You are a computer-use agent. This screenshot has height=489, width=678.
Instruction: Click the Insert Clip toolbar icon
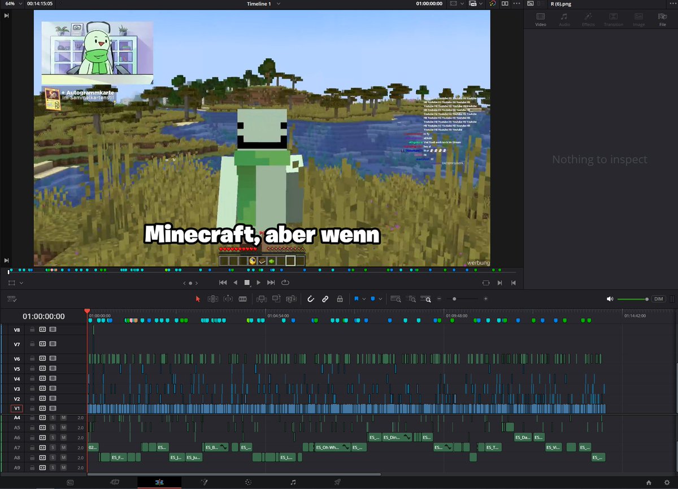click(x=262, y=299)
